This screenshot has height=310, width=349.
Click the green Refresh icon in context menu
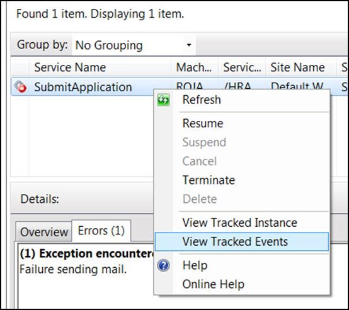(x=164, y=100)
